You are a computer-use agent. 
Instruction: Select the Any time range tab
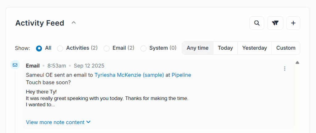(197, 48)
